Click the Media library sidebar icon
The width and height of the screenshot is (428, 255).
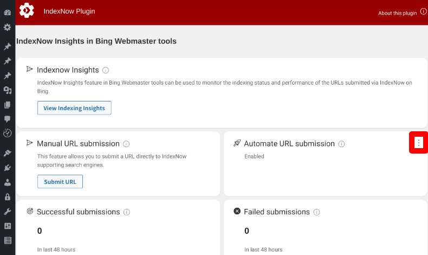pos(8,90)
